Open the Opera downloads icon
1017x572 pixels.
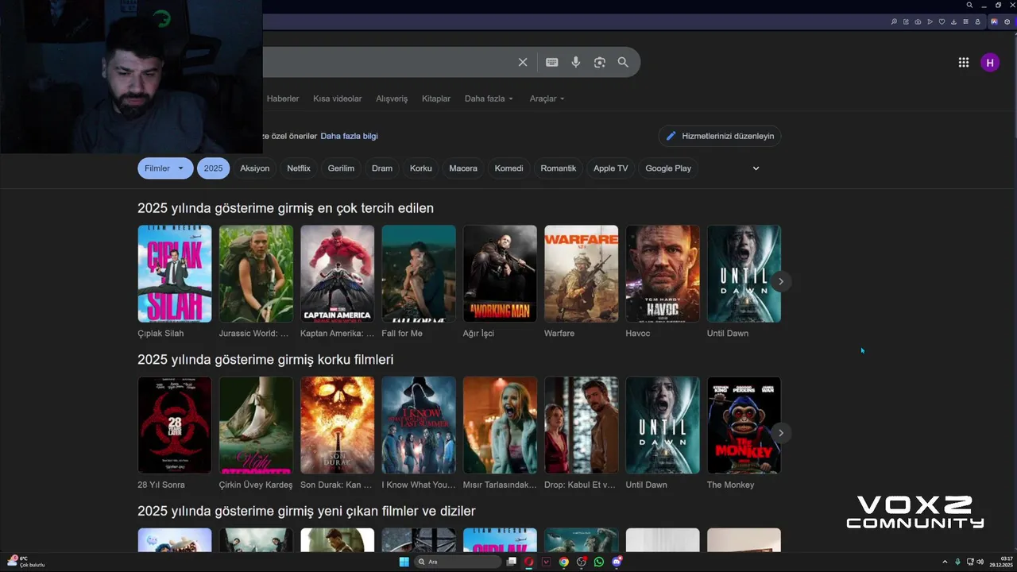coord(954,21)
